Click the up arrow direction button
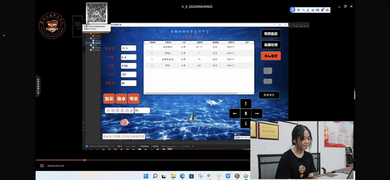 [x=246, y=103]
